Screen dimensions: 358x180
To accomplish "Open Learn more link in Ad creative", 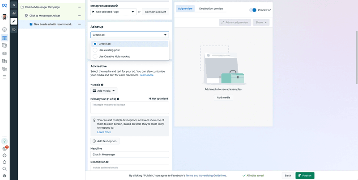I will [x=147, y=75].
